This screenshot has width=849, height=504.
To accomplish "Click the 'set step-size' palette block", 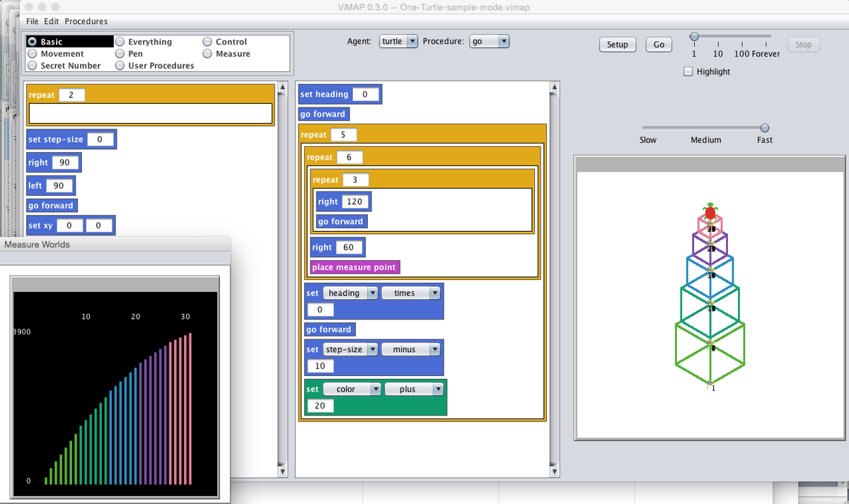I will click(71, 139).
